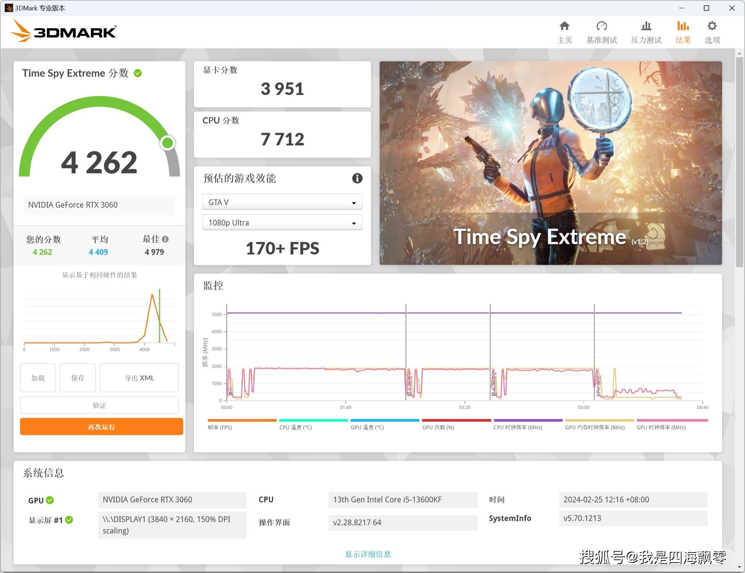Screen dimensions: 745x573
Task: Click the info icon beside 预估的游戏效能
Action: [357, 178]
